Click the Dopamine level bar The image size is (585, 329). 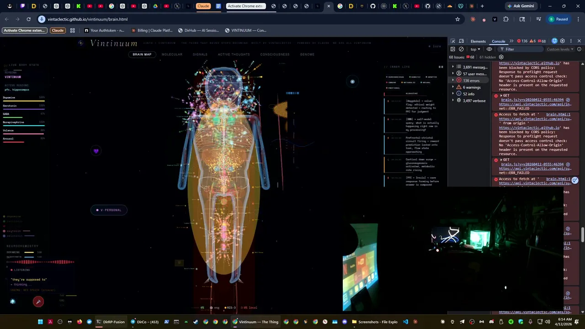[24, 101]
